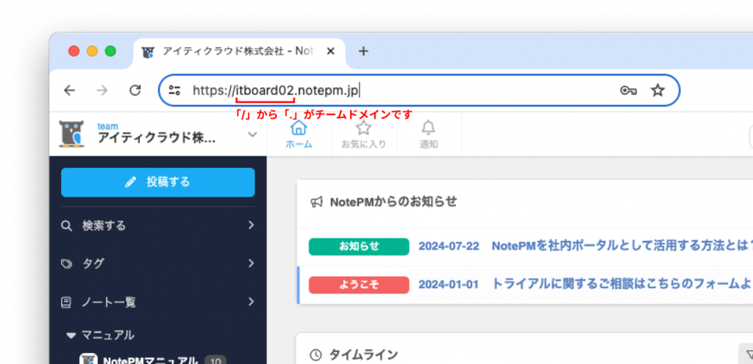Expand the タグ tags menu
This screenshot has width=753, height=364.
[157, 263]
